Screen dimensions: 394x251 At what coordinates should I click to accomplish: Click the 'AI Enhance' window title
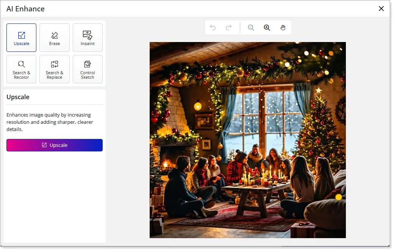[25, 9]
